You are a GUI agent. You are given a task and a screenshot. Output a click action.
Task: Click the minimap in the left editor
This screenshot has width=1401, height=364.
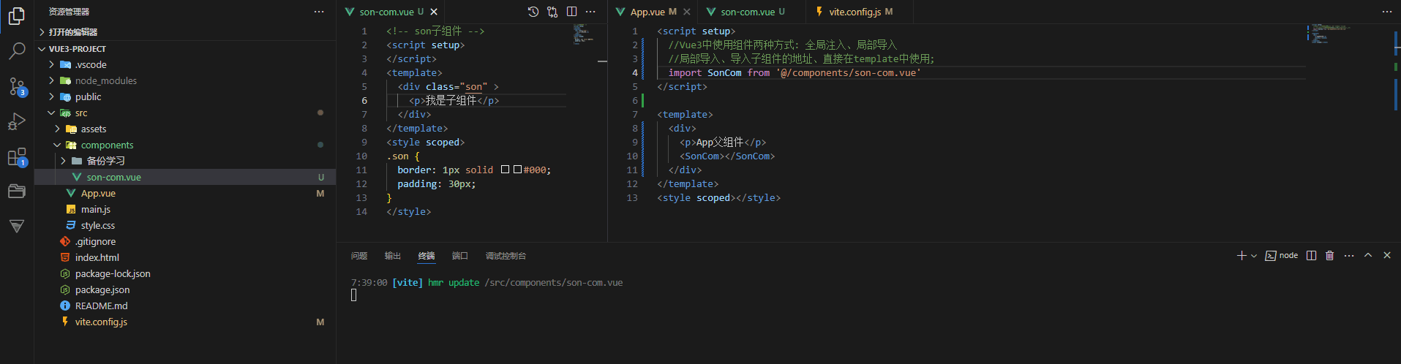click(585, 34)
